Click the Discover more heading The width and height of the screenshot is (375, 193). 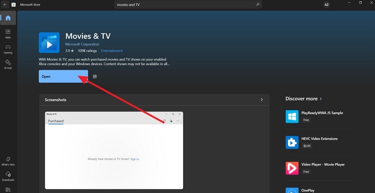[301, 99]
